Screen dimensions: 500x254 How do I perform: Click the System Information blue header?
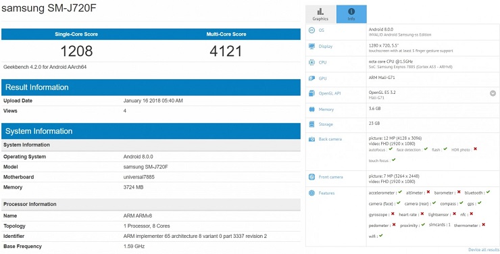click(x=151, y=131)
